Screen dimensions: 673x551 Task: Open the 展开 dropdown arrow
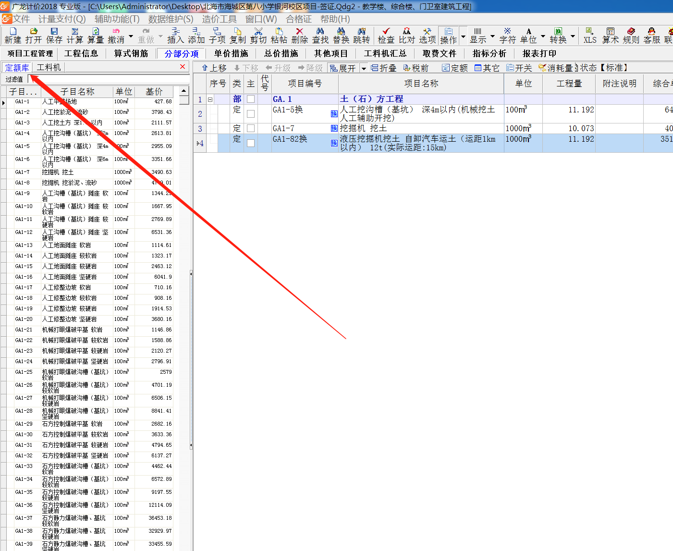[x=364, y=68]
